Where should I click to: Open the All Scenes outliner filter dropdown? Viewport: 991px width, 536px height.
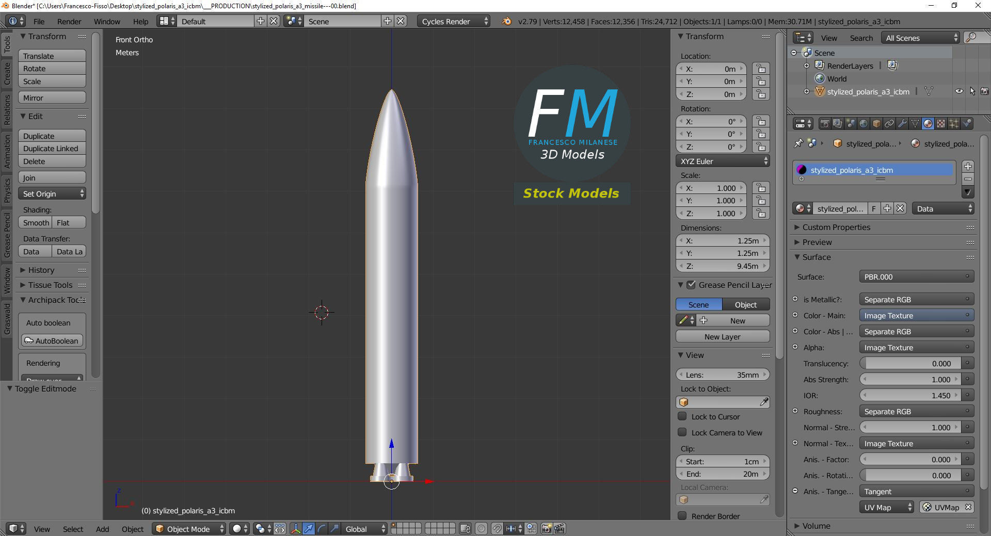pos(920,38)
